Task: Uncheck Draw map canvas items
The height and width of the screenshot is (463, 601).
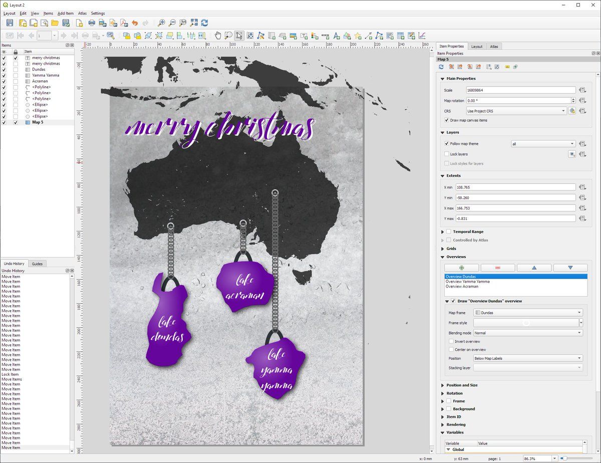Action: (x=446, y=120)
